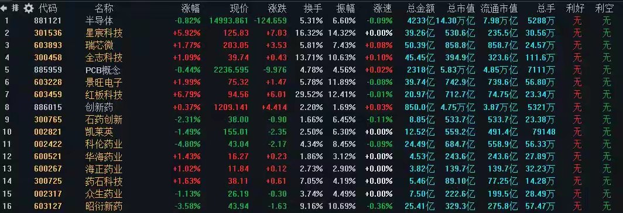Click the 流通市值 column header

(x=499, y=8)
